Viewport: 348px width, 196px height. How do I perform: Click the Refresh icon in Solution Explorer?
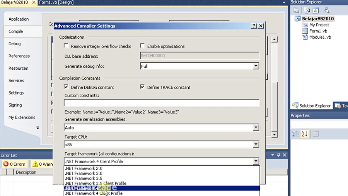coord(316,10)
